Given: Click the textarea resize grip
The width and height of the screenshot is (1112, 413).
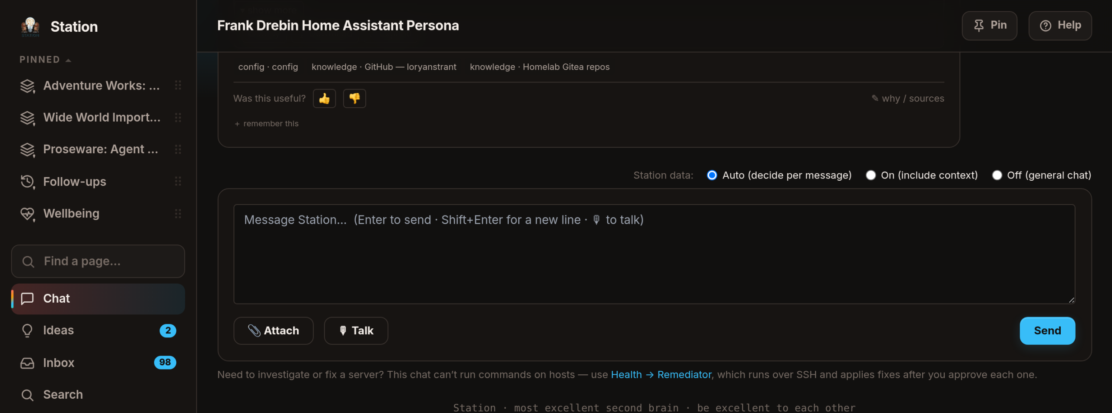Looking at the screenshot, I should pyautogui.click(x=1071, y=300).
